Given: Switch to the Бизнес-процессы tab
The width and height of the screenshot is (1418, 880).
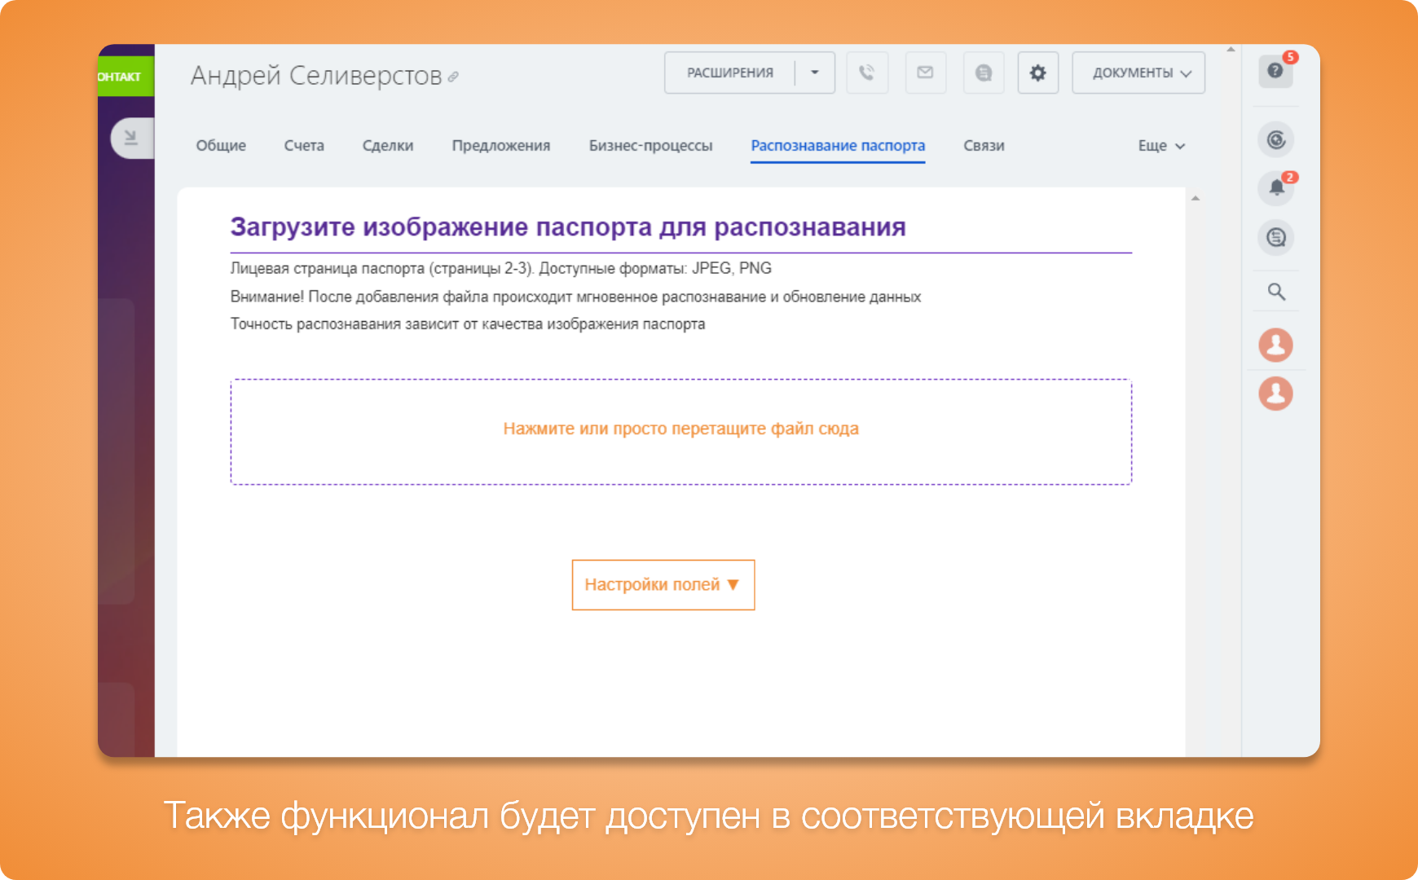Looking at the screenshot, I should [650, 146].
